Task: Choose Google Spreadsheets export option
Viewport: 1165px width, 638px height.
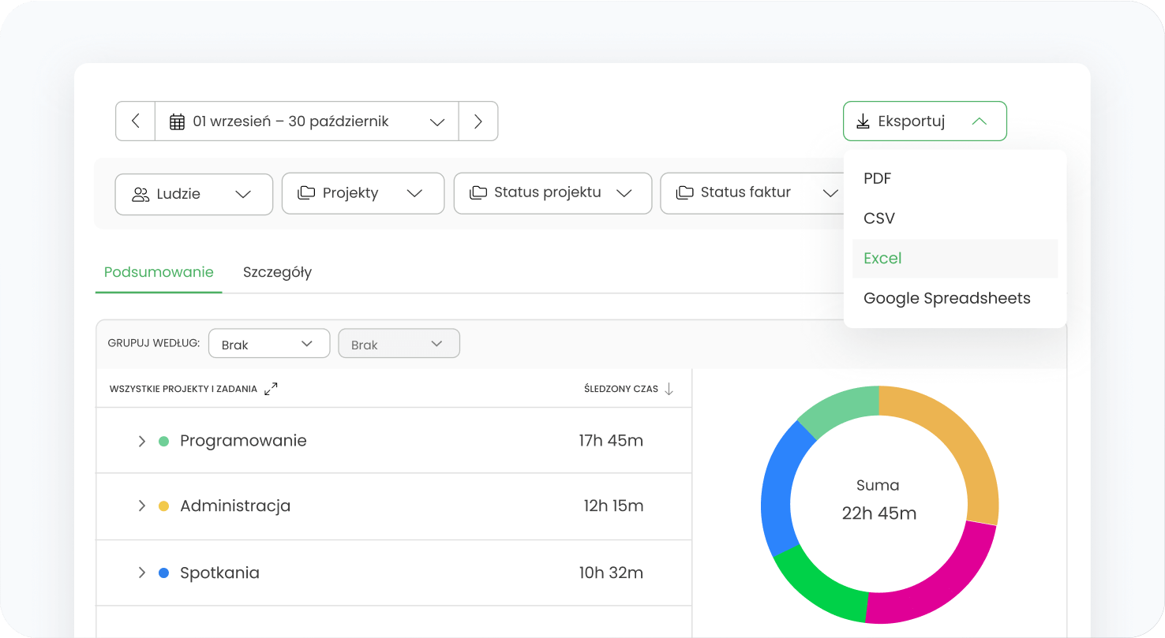Action: coord(946,298)
